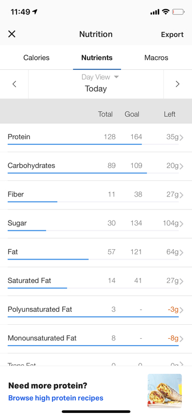
Task: Expand Monounsaturated Fat row chevron
Action: [182, 339]
